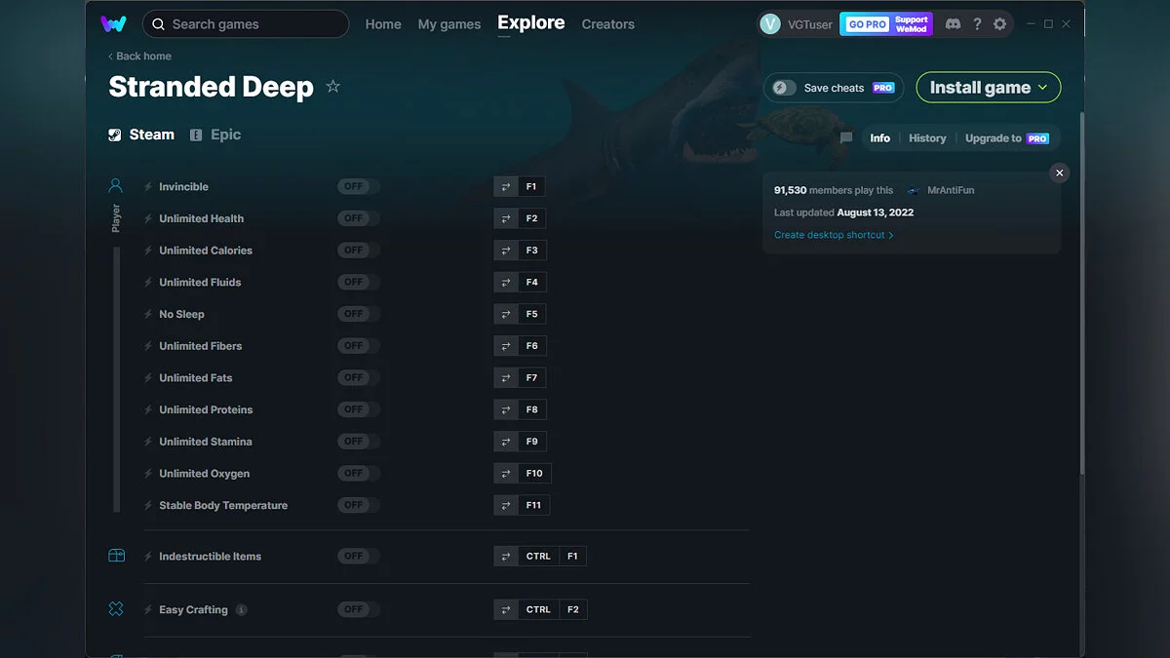This screenshot has width=1170, height=658.
Task: Open the Discord icon in the title bar
Action: coord(953,23)
